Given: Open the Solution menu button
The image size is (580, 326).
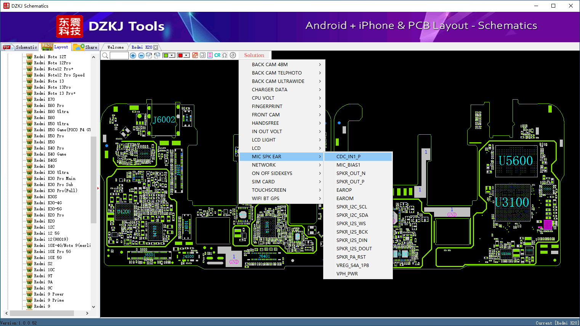Looking at the screenshot, I should (254, 56).
